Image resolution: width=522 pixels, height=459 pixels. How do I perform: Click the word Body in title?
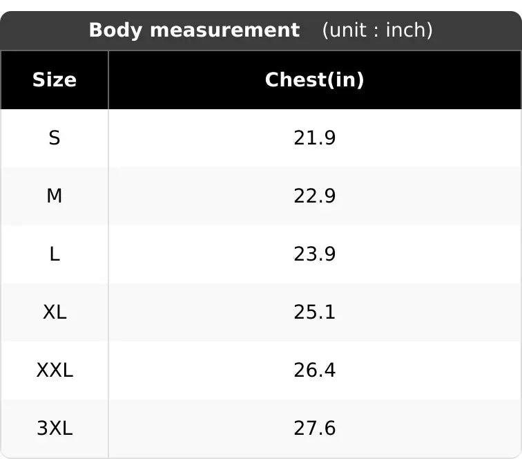click(115, 30)
